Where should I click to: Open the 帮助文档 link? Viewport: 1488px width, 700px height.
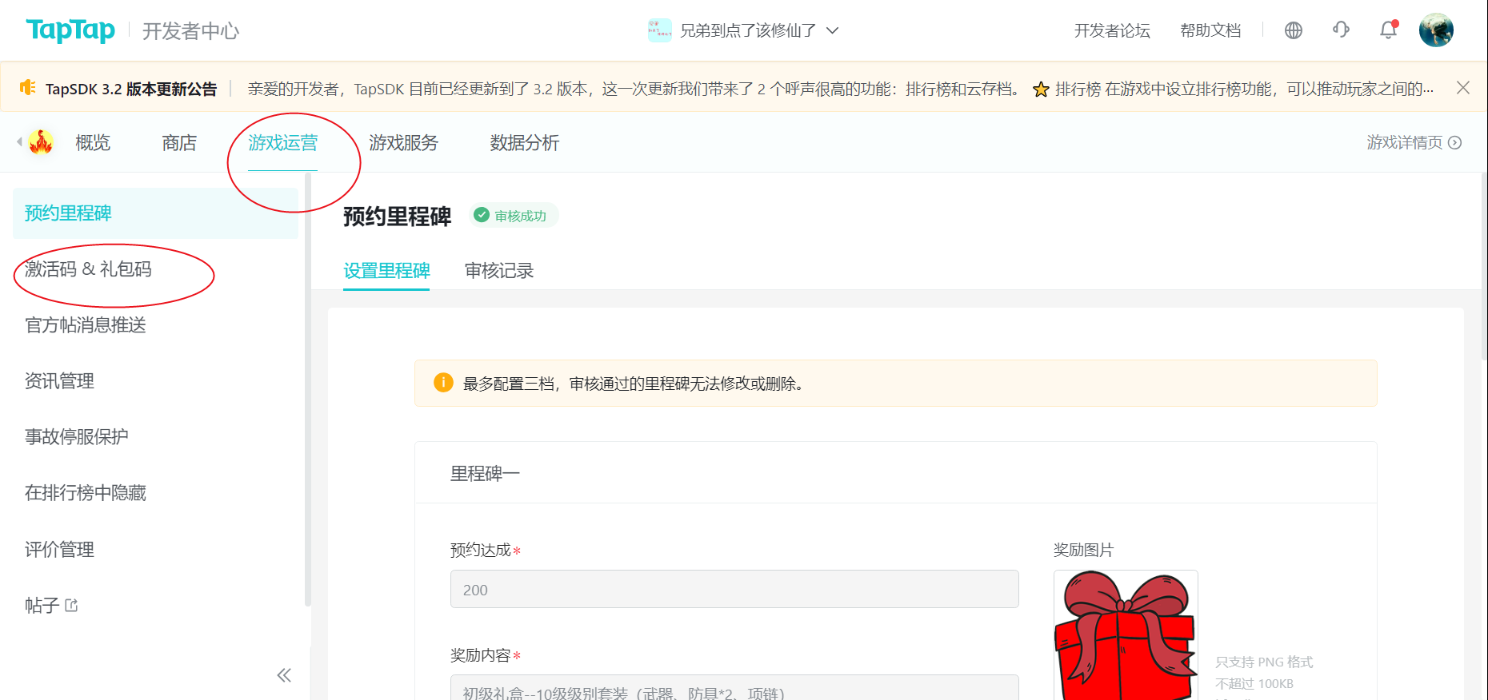1210,30
